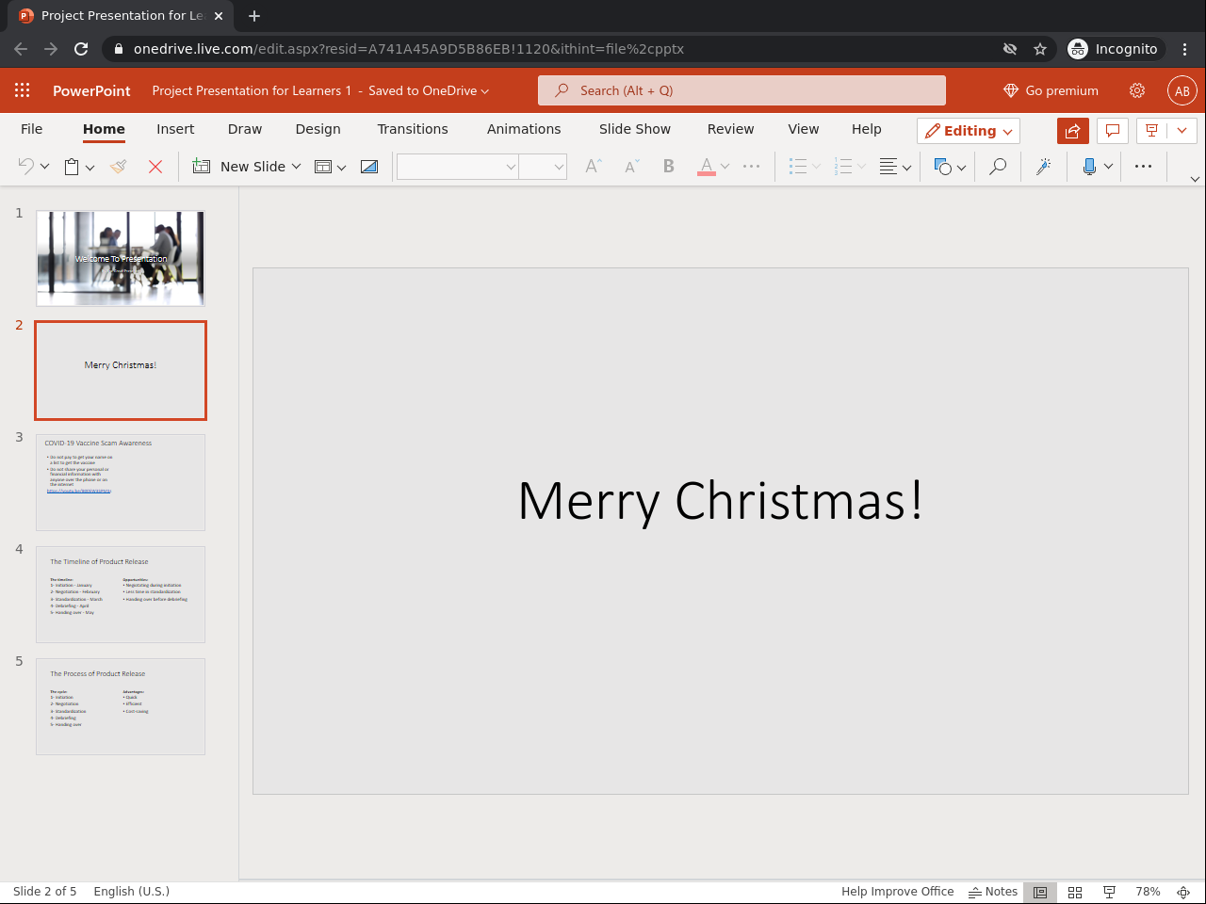This screenshot has height=904, width=1206.
Task: Click the Help Improve Office link
Action: tap(898, 892)
